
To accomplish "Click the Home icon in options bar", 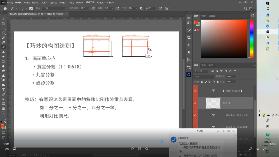I will pyautogui.click(x=5, y=8).
